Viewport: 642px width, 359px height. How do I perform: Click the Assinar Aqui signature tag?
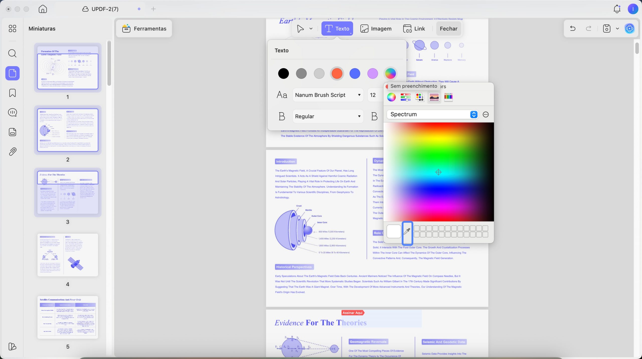353,313
